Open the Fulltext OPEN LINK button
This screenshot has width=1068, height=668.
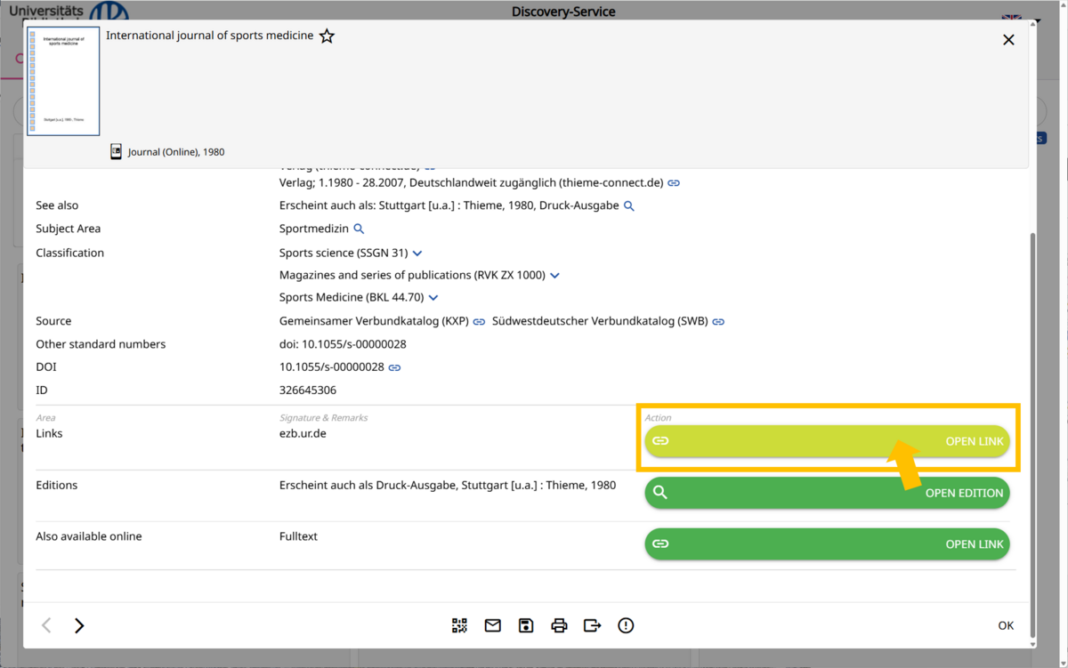[827, 544]
